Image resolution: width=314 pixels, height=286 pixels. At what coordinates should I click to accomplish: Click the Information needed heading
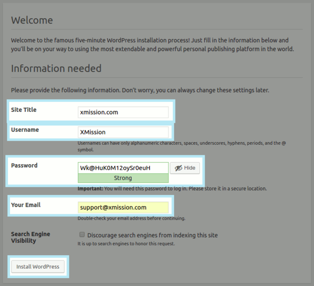coord(56,68)
